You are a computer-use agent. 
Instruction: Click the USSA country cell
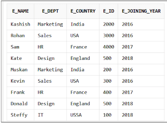point(83,115)
